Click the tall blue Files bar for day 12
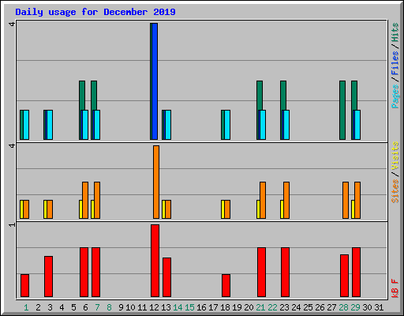 coord(155,81)
